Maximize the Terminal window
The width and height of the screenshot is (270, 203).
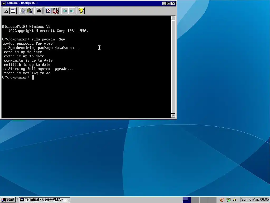[169, 3]
